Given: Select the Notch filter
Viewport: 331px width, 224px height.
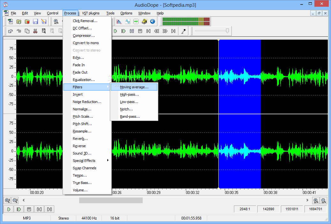Looking at the screenshot, I should 134,109.
